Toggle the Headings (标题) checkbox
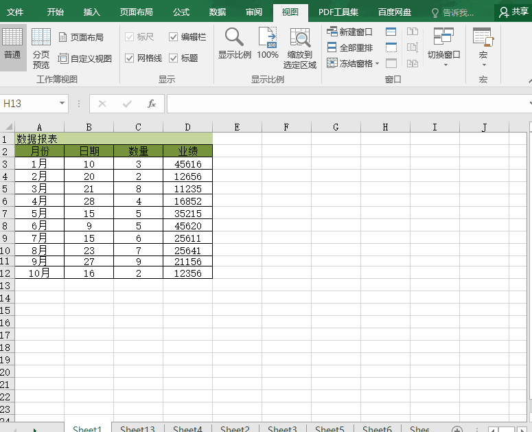The width and height of the screenshot is (532, 432). tap(173, 58)
